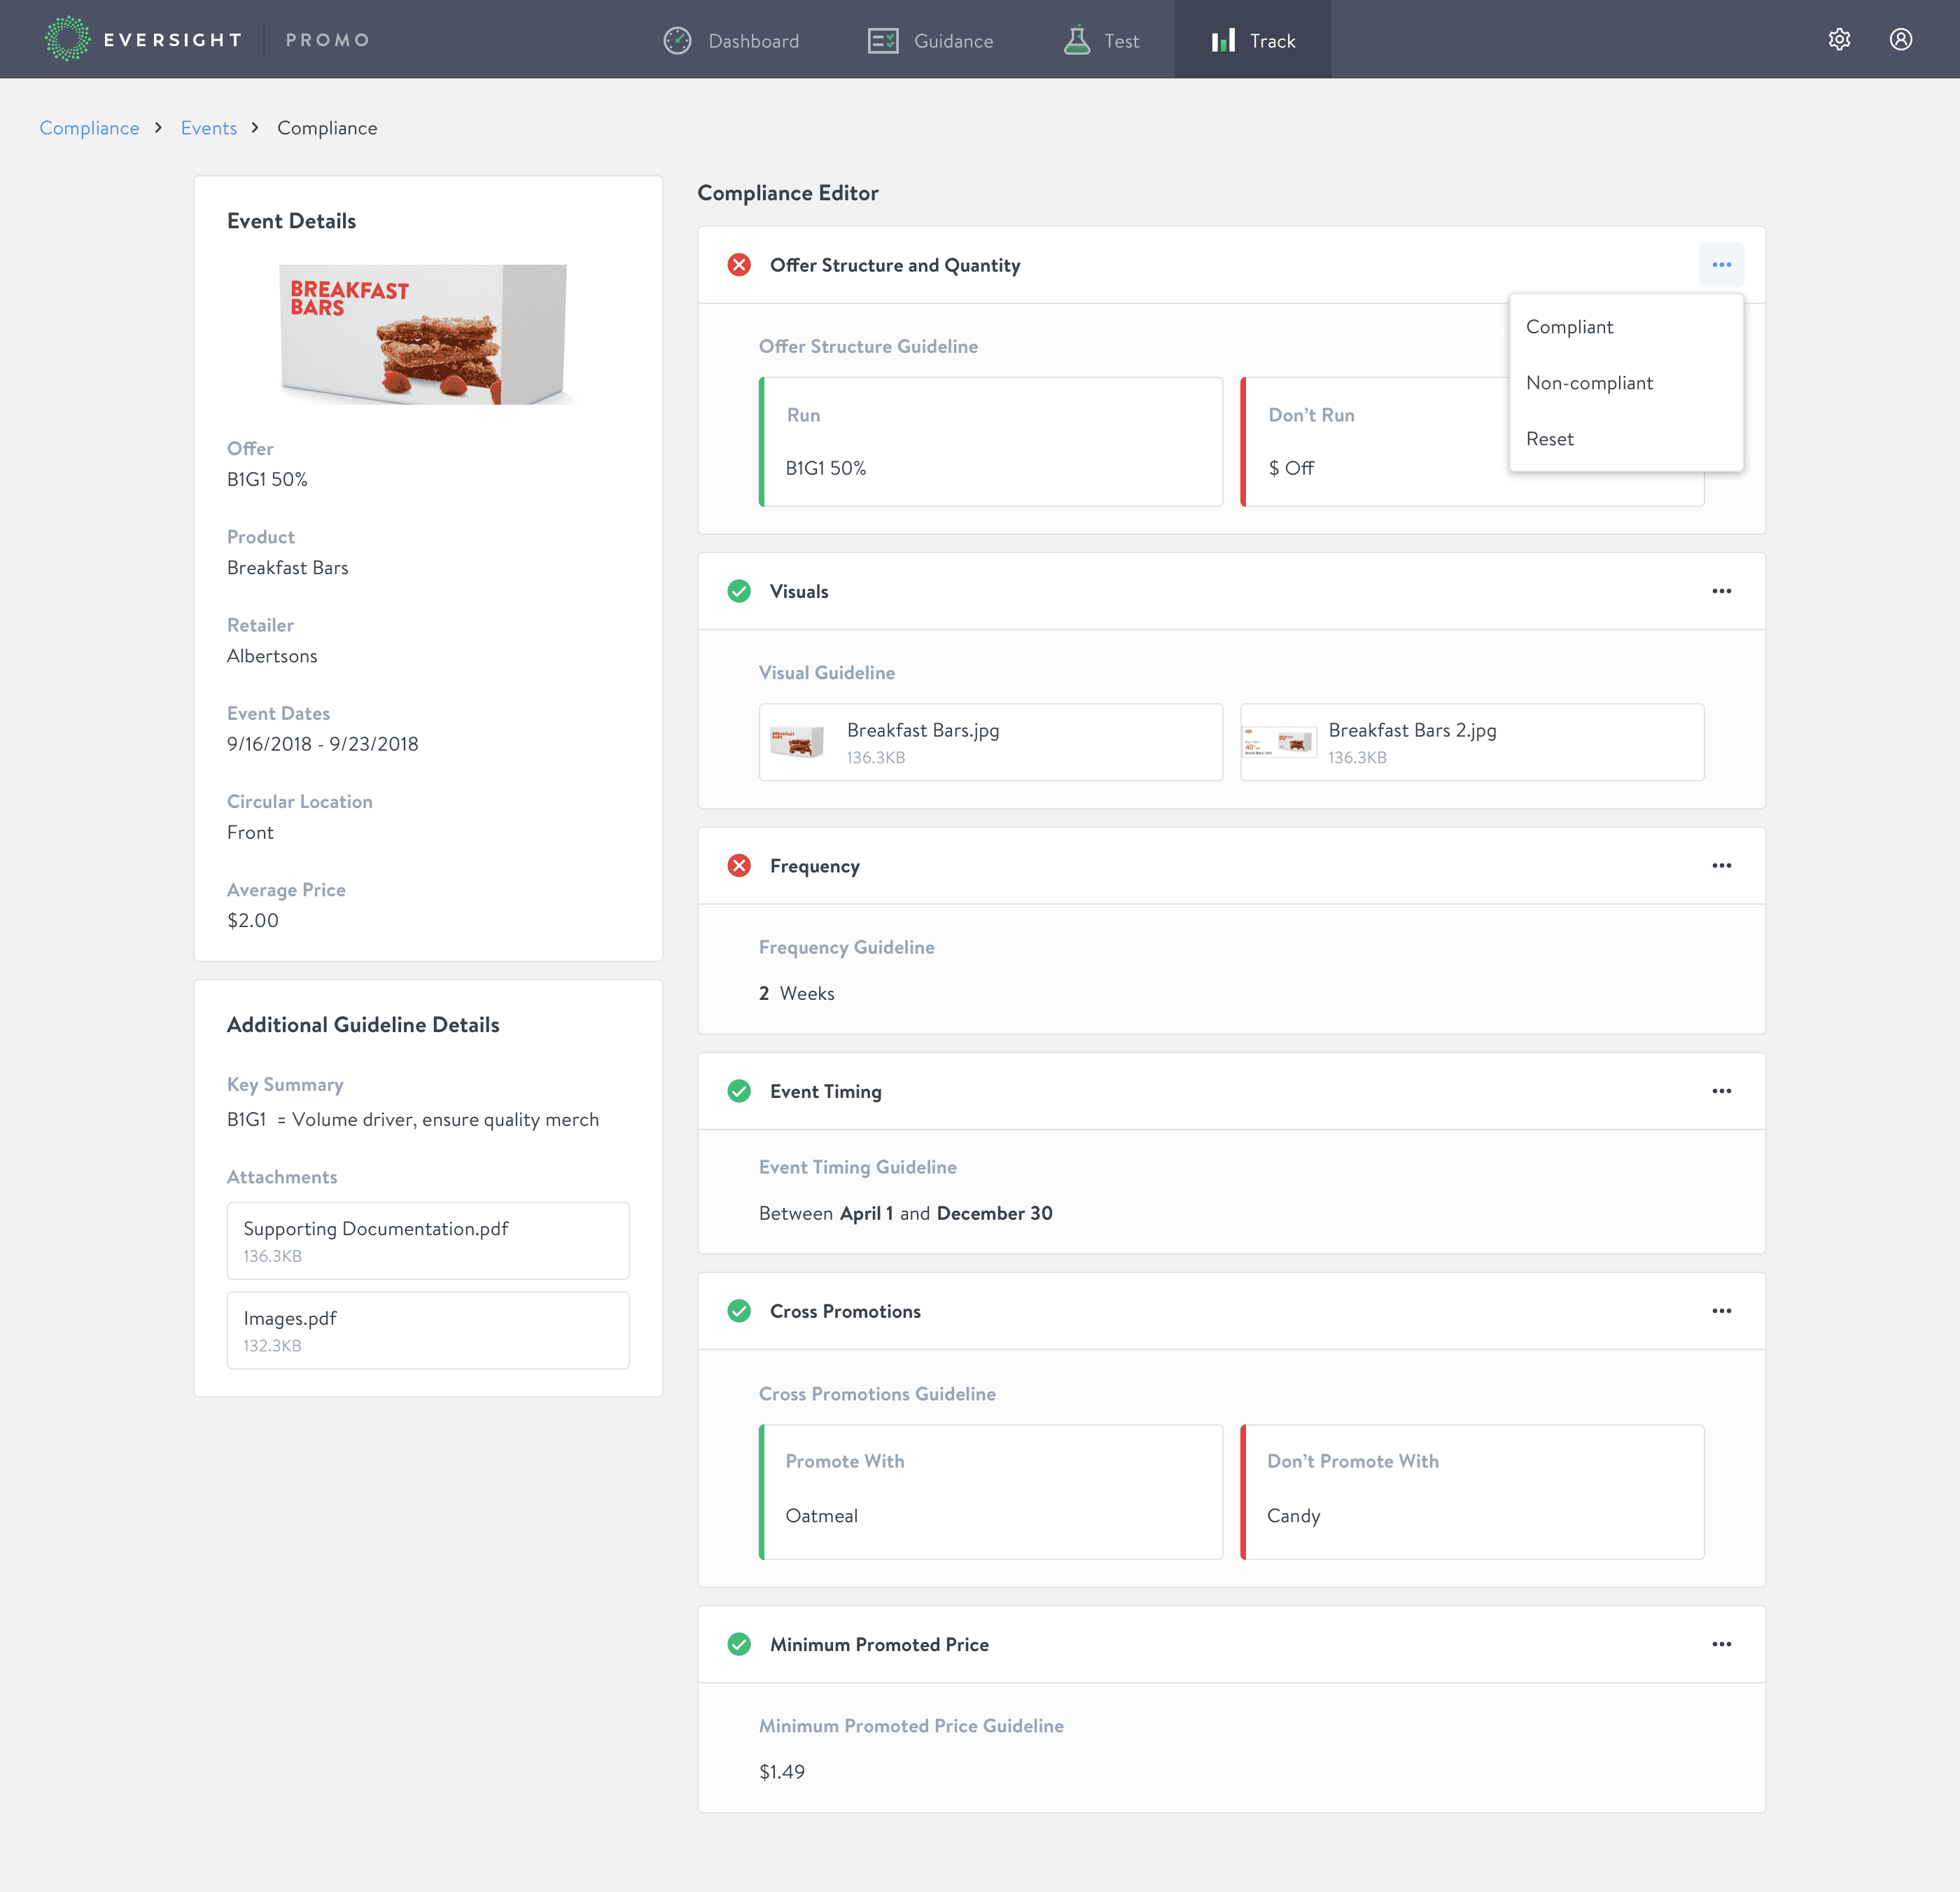Select the Promote With Oatmeal card
The width and height of the screenshot is (1960, 1892).
point(990,1491)
